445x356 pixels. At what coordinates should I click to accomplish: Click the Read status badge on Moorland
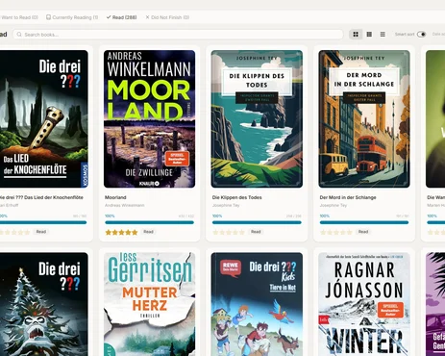point(148,232)
